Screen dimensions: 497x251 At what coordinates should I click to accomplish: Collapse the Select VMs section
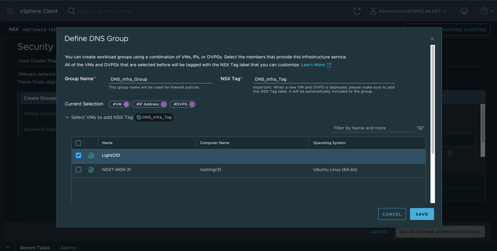pyautogui.click(x=67, y=117)
